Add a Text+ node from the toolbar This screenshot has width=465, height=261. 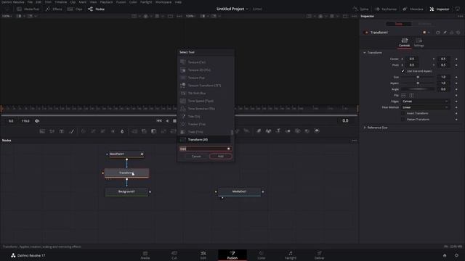(x=62, y=131)
